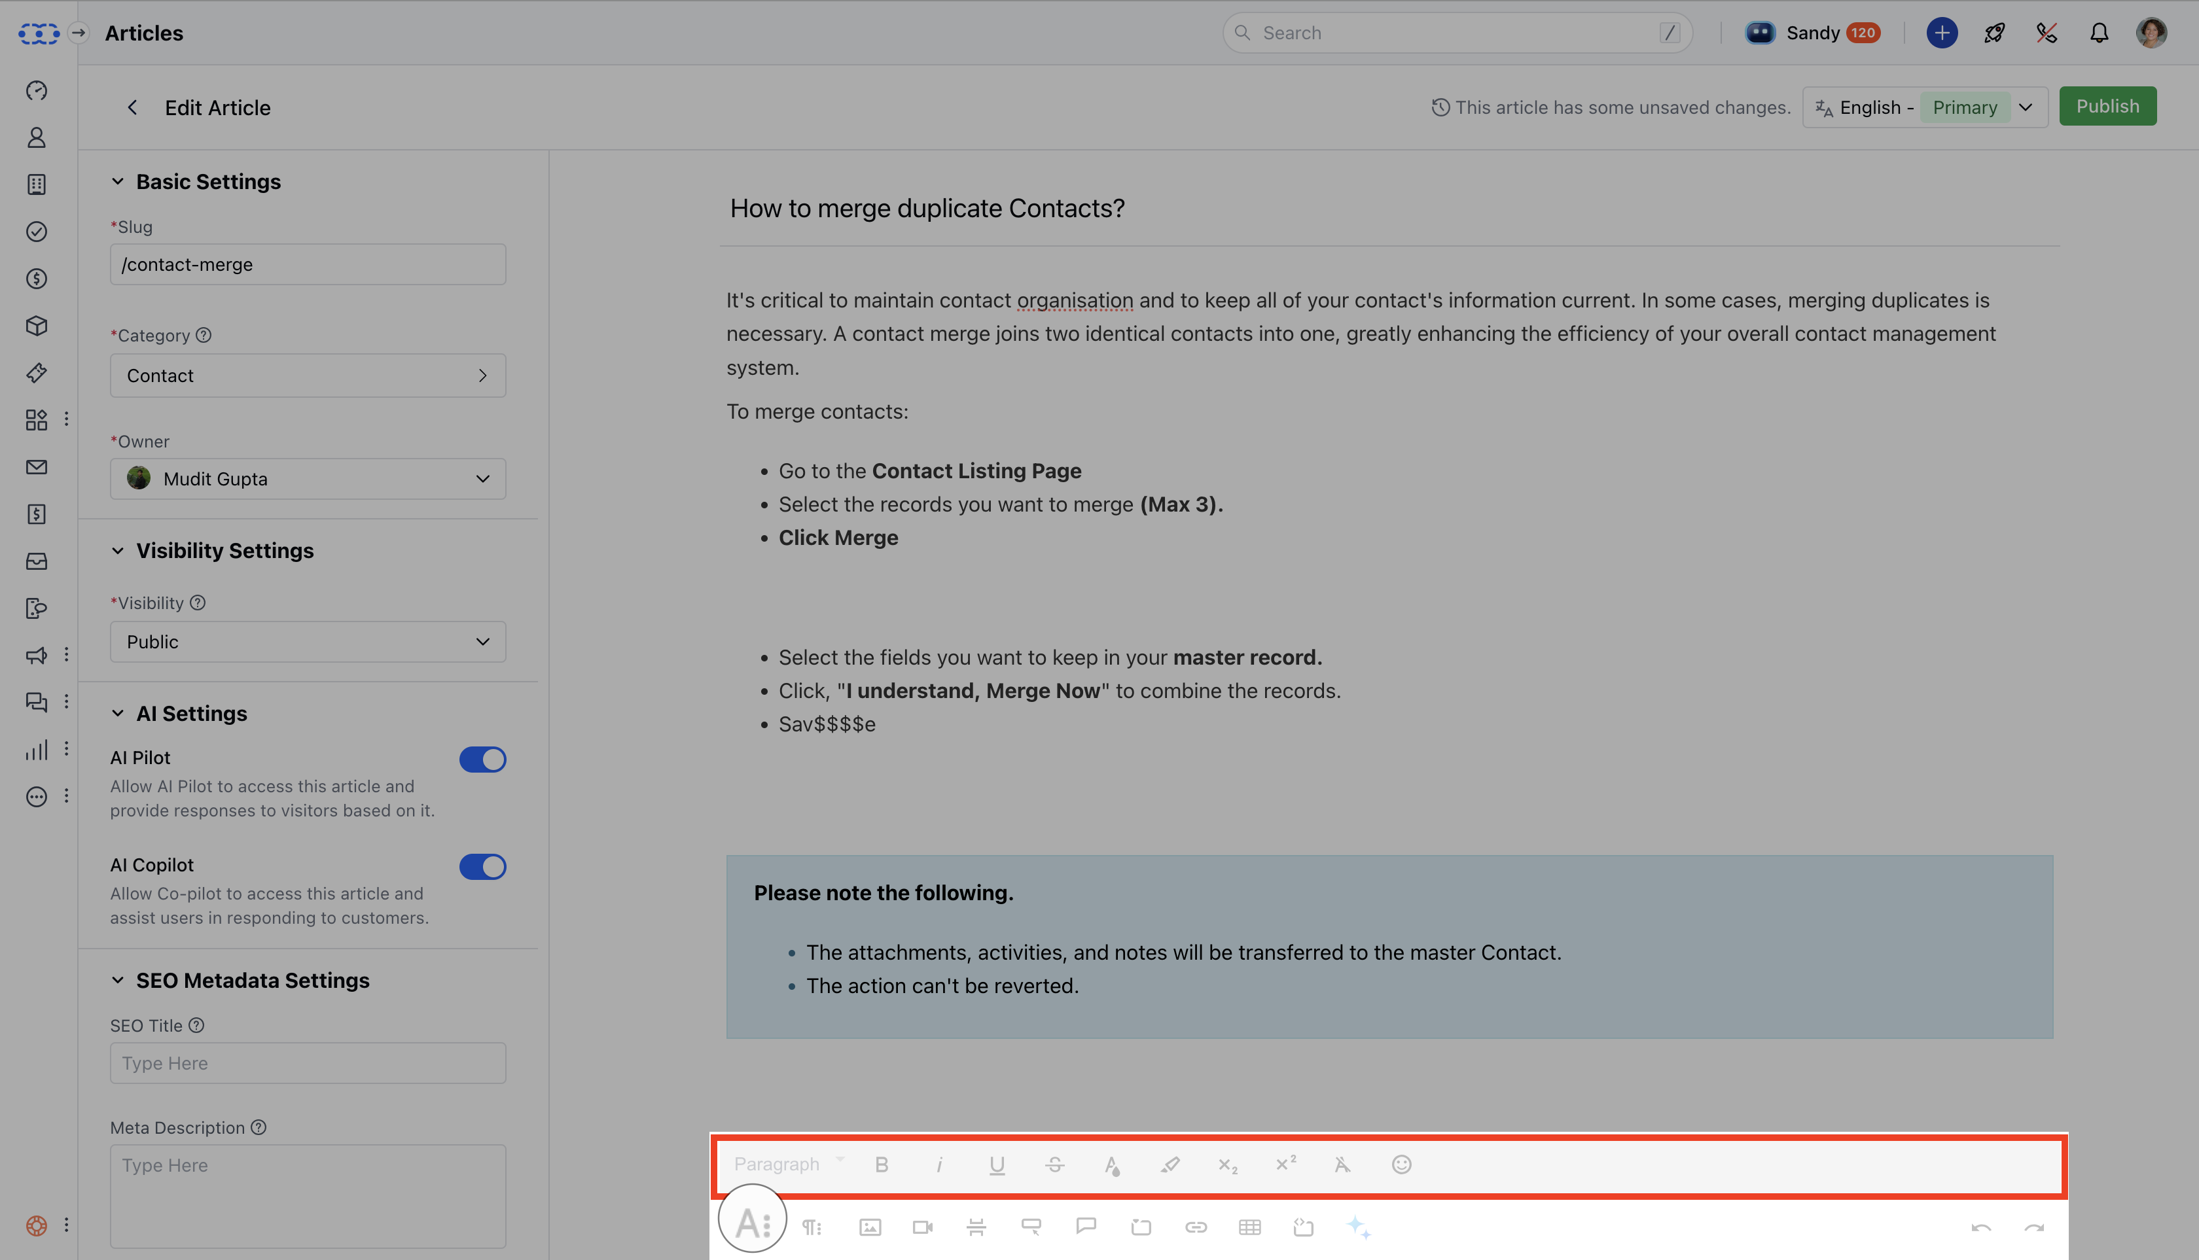
Task: Open the AI sparkle assistant icon
Action: tap(1359, 1227)
